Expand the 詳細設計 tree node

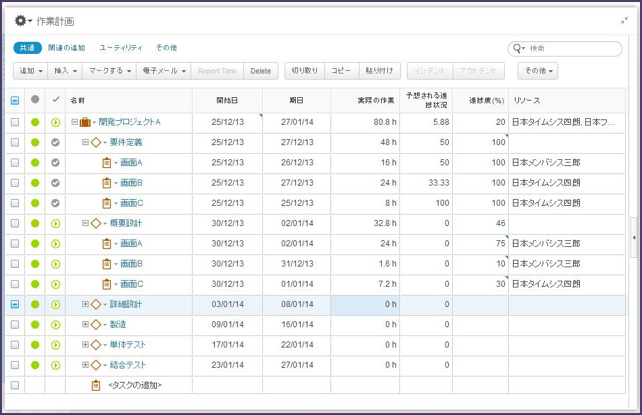(x=85, y=304)
